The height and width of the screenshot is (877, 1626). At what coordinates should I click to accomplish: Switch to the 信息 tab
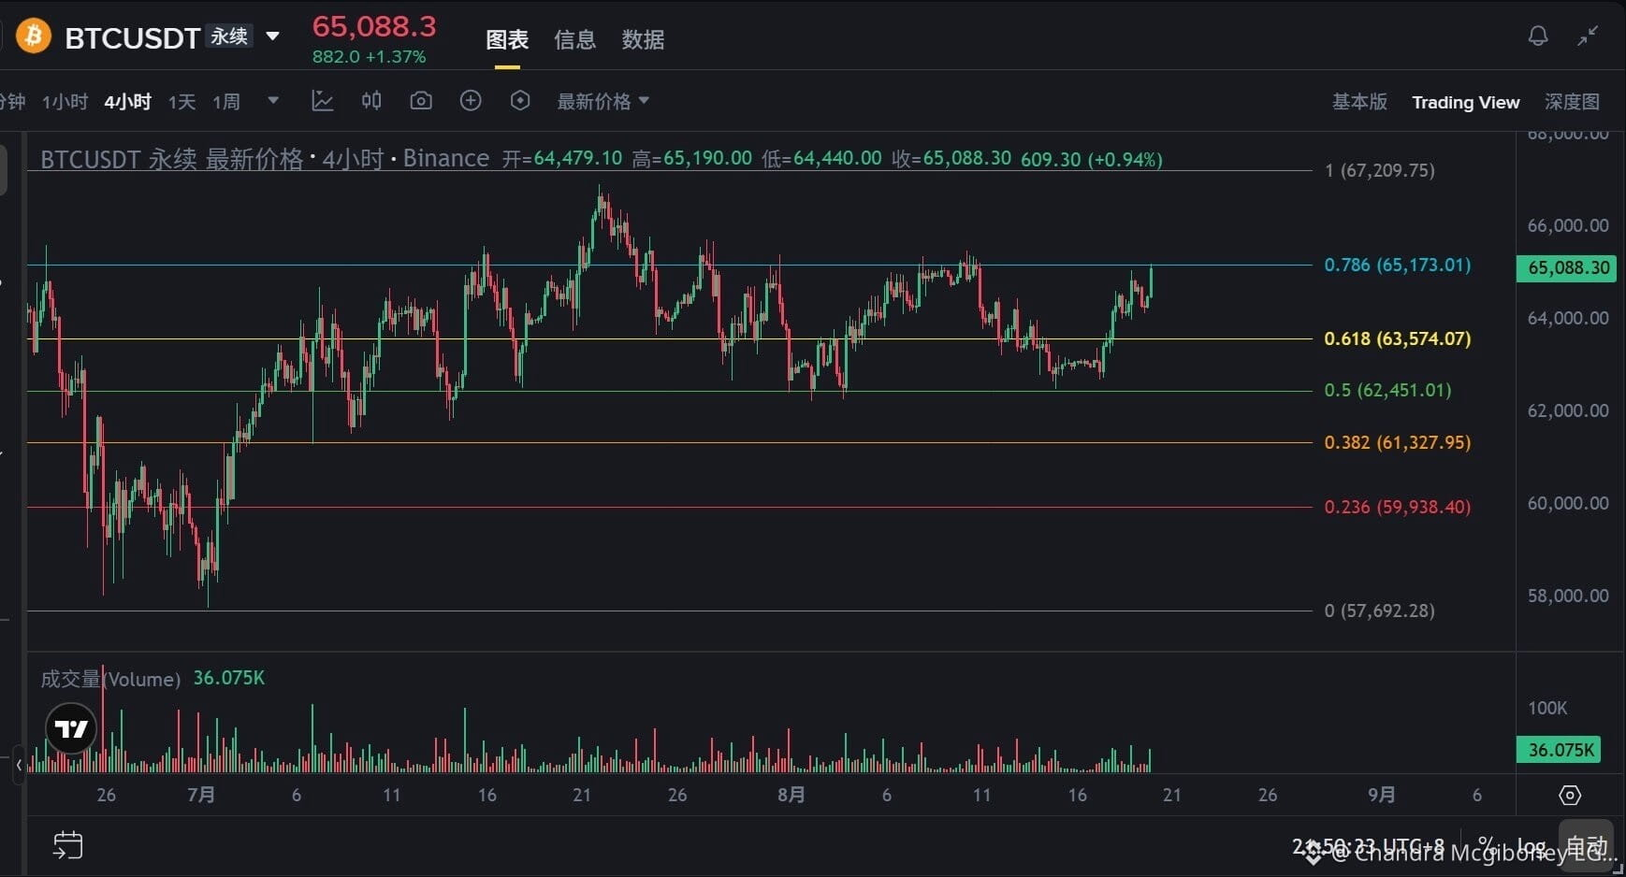coord(574,39)
